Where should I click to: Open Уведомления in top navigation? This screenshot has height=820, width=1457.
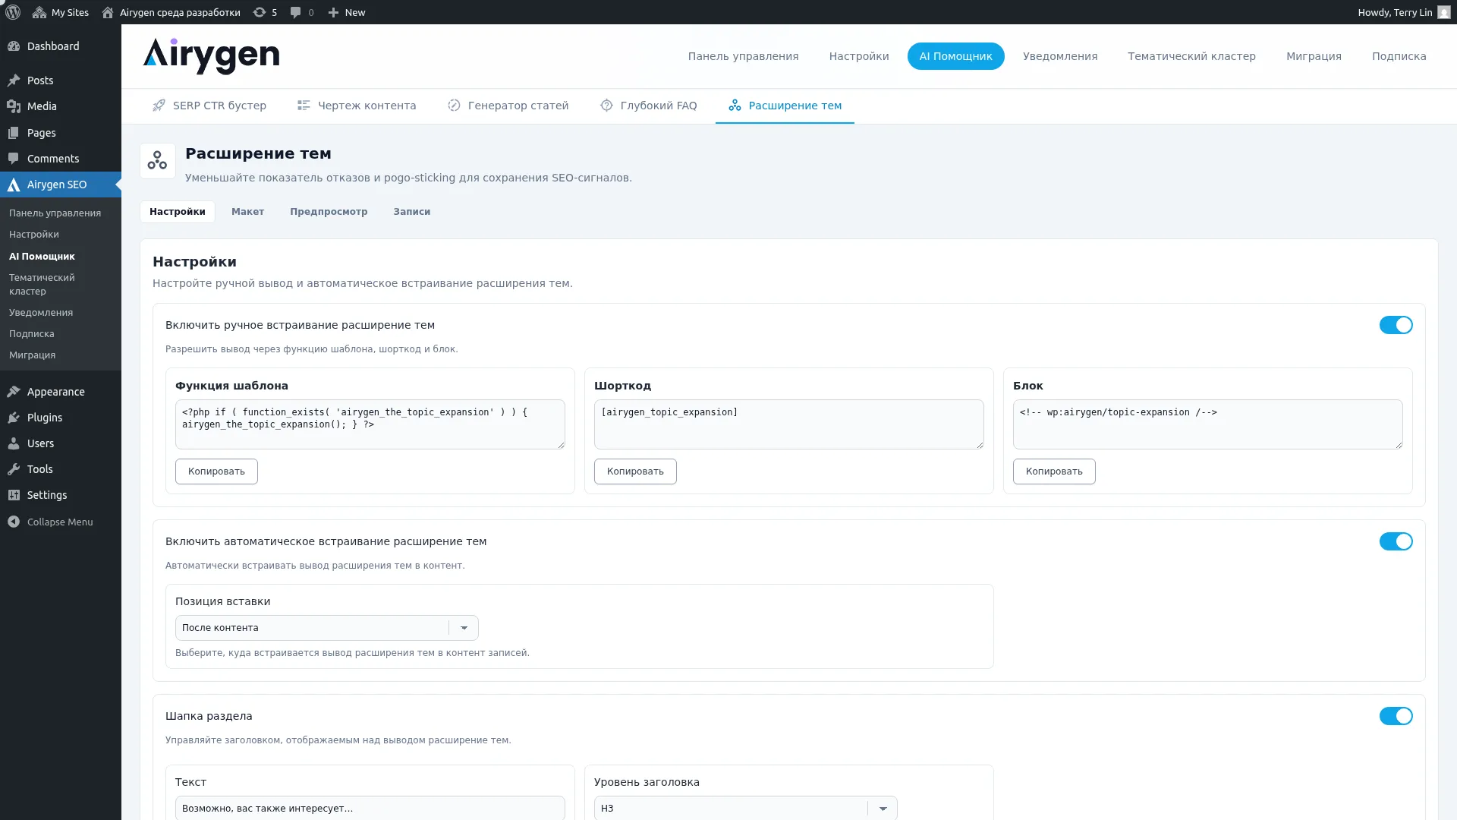point(1060,56)
